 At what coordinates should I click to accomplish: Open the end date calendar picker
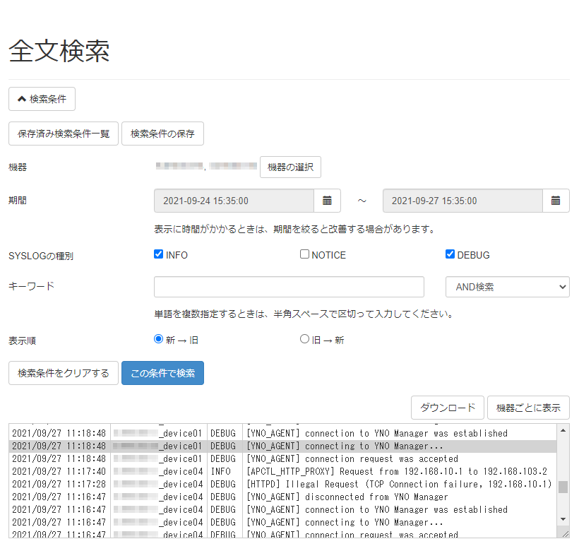click(555, 201)
